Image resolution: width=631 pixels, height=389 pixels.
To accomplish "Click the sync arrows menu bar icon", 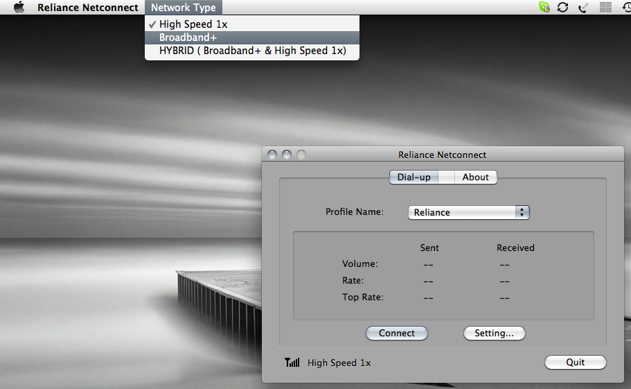I will pyautogui.click(x=562, y=7).
